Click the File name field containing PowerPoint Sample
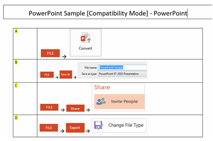 tap(122, 67)
